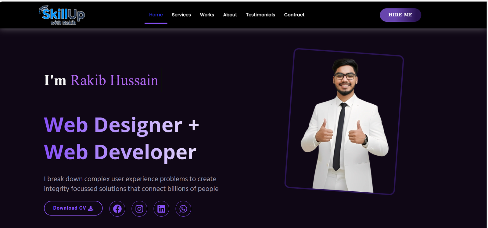
Task: Click the "I'm" greeting text
Action: pos(55,80)
